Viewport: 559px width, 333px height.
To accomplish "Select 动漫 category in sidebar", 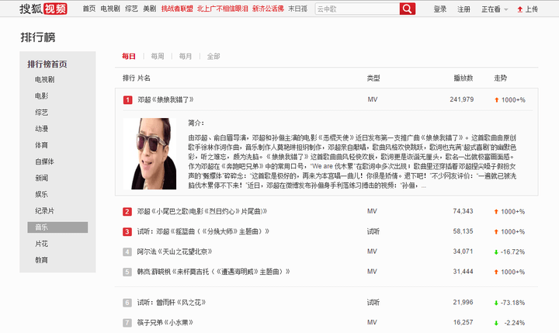I will coord(41,129).
